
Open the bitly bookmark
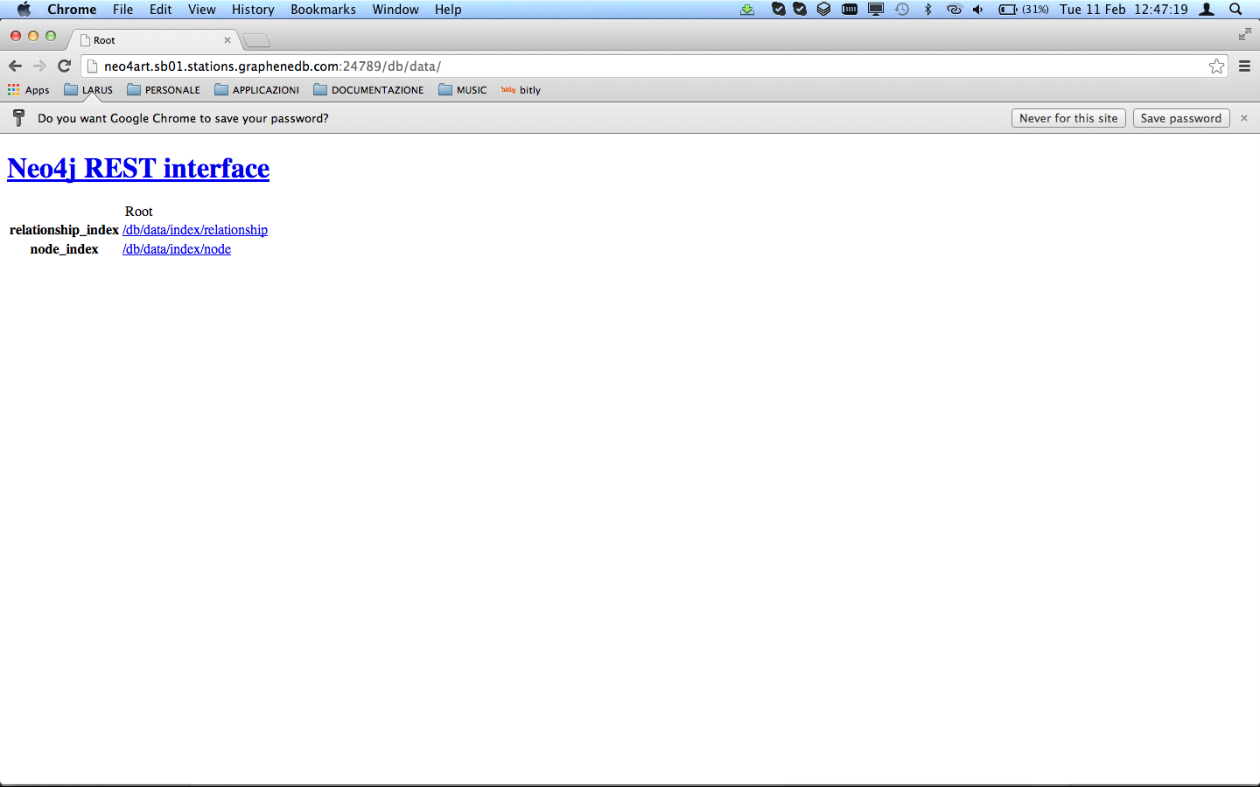521,90
